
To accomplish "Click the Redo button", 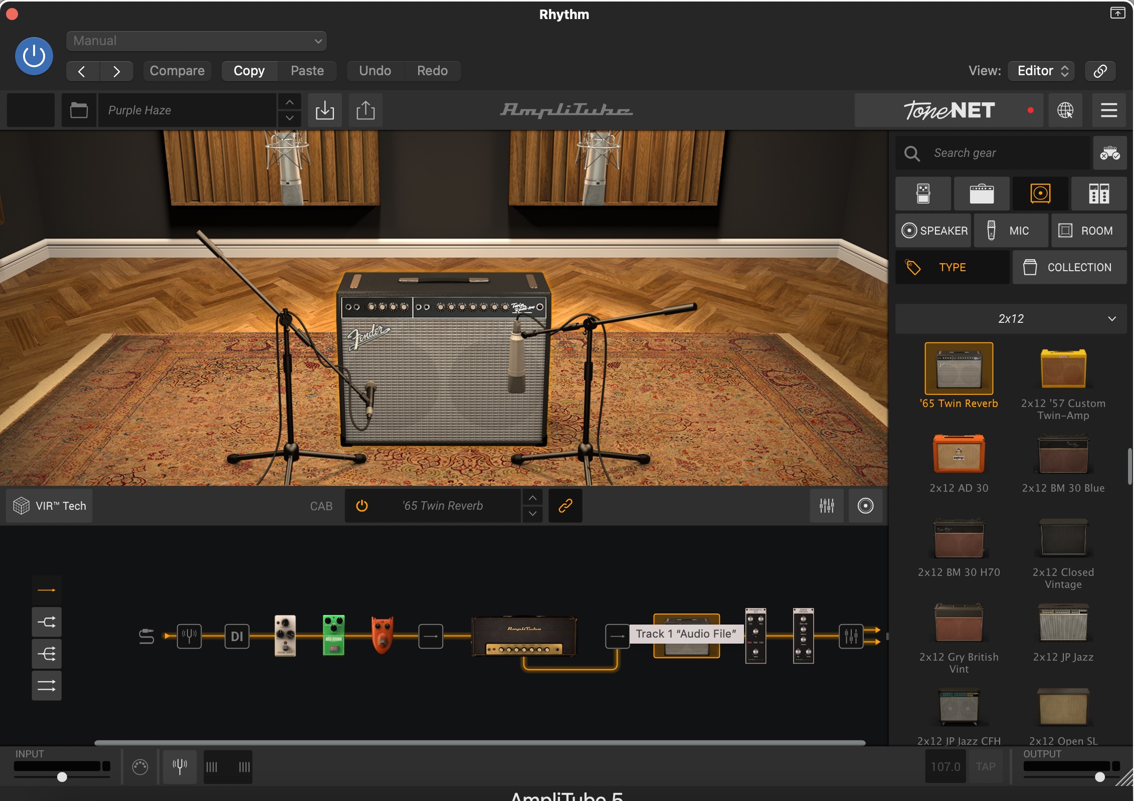I will click(432, 71).
